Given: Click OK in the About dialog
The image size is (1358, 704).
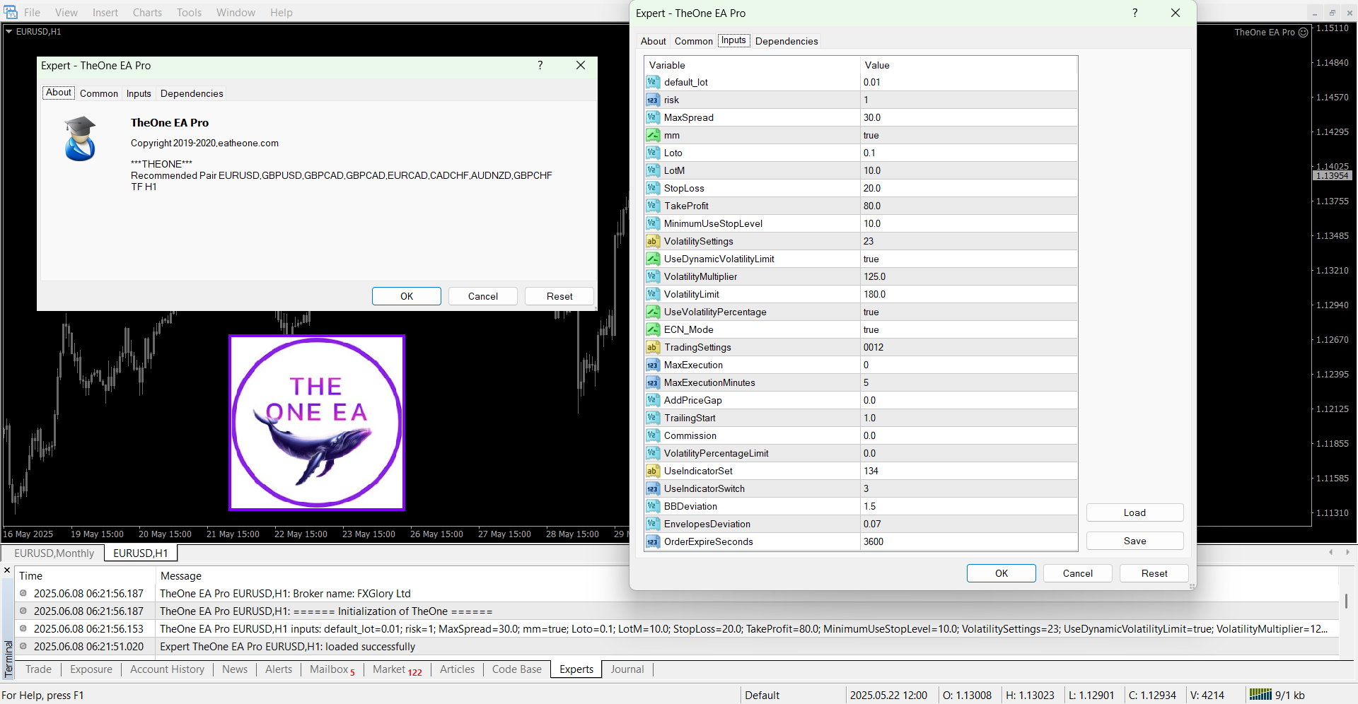Looking at the screenshot, I should [x=406, y=296].
